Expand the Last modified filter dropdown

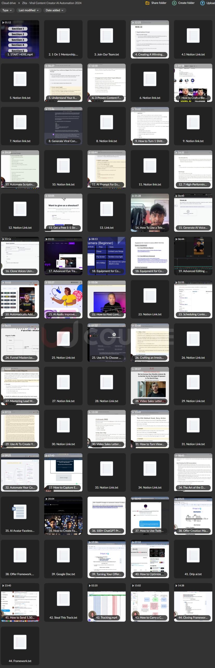28,10
